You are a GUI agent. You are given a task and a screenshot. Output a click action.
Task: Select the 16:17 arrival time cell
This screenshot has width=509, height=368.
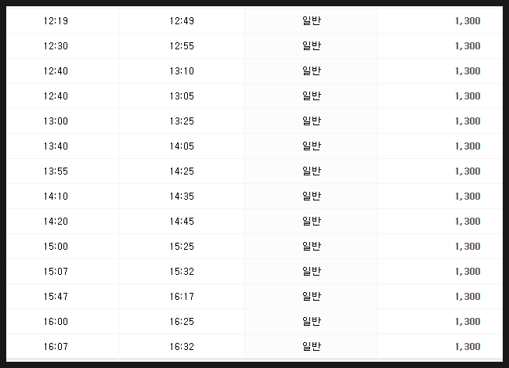(182, 296)
